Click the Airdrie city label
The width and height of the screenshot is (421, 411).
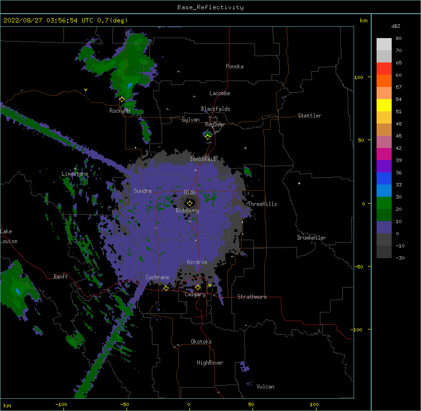pyautogui.click(x=197, y=262)
